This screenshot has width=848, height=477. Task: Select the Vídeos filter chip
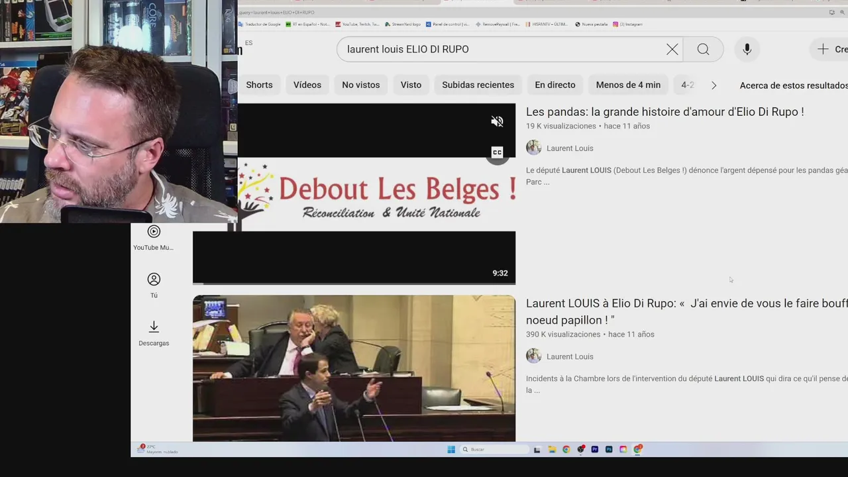[307, 85]
